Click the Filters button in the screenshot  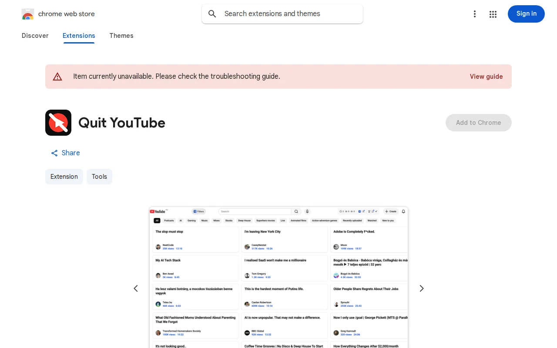(x=199, y=211)
